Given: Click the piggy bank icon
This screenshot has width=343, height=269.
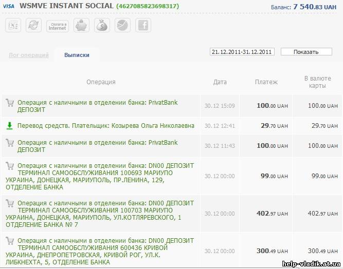Looking at the screenshot, I should point(81,25).
